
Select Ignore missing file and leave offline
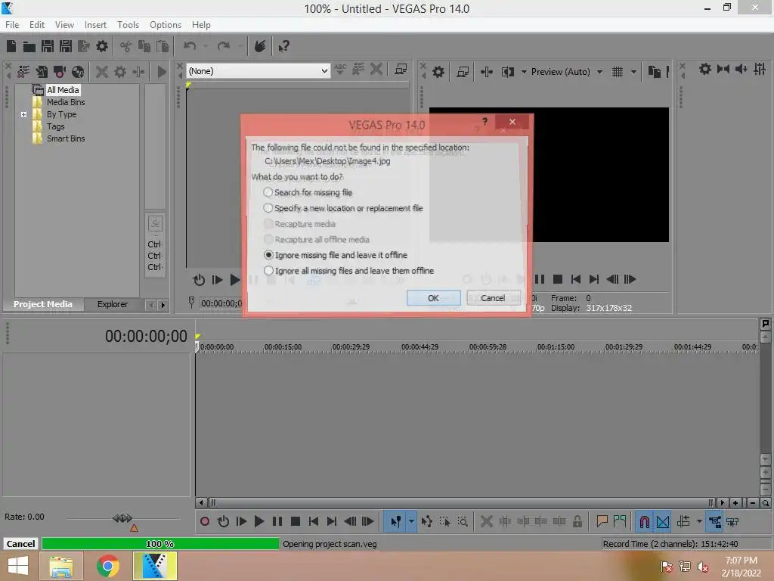[336, 255]
